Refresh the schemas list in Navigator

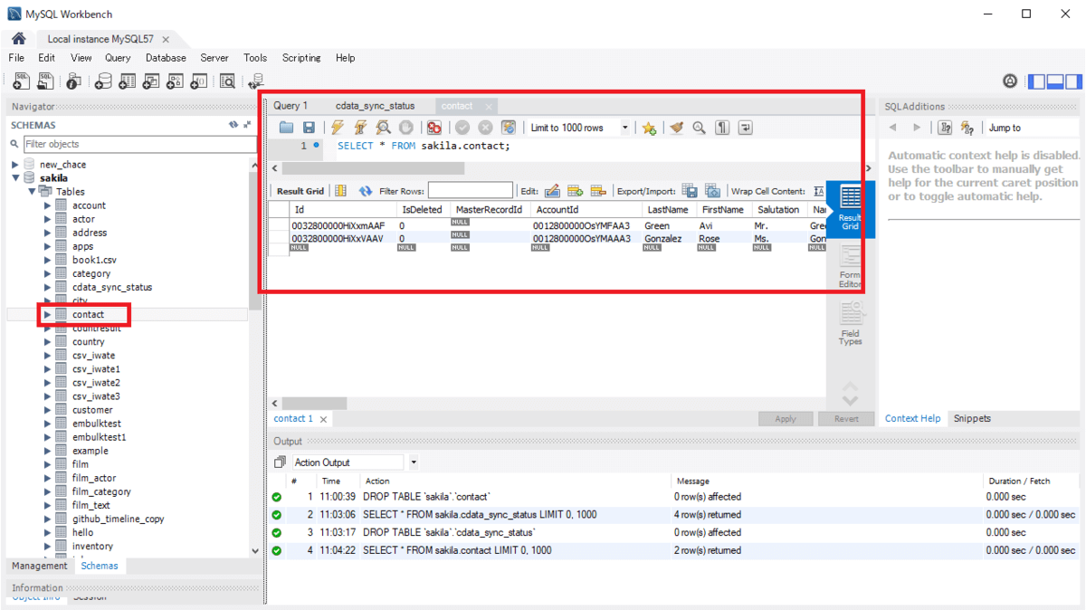click(x=233, y=125)
